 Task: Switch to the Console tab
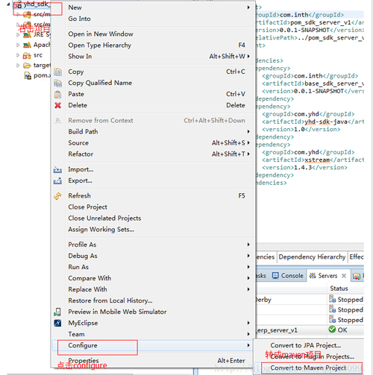[288, 276]
